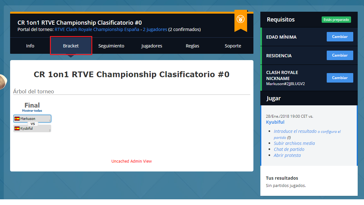The height and width of the screenshot is (205, 364).
Task: Open the Info tab
Action: click(x=30, y=46)
